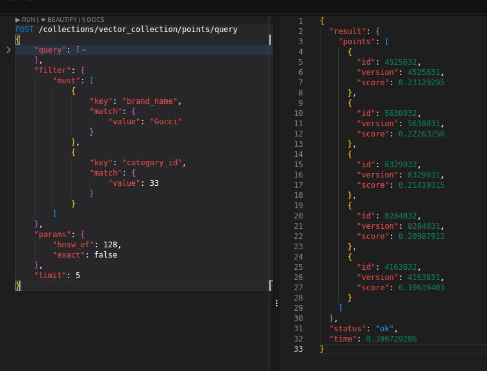Image resolution: width=487 pixels, height=371 pixels.
Task: Click the hnsw_ef value 128
Action: (x=111, y=245)
